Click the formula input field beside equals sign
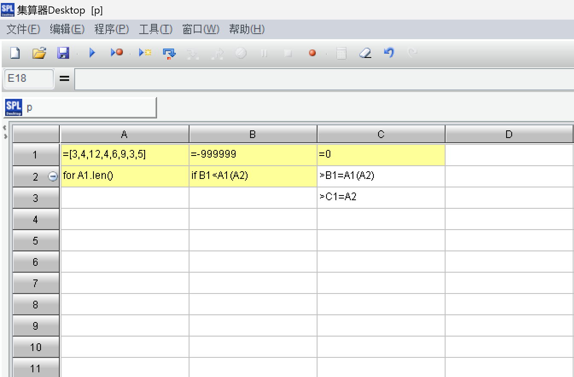The image size is (574, 377). point(323,79)
